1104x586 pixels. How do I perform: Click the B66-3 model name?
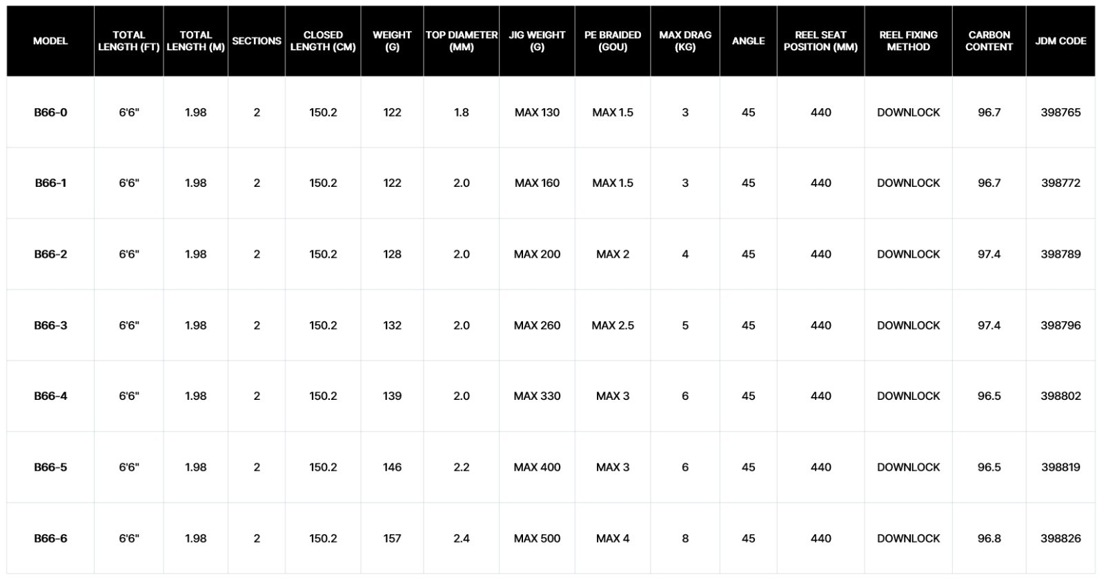click(x=50, y=325)
